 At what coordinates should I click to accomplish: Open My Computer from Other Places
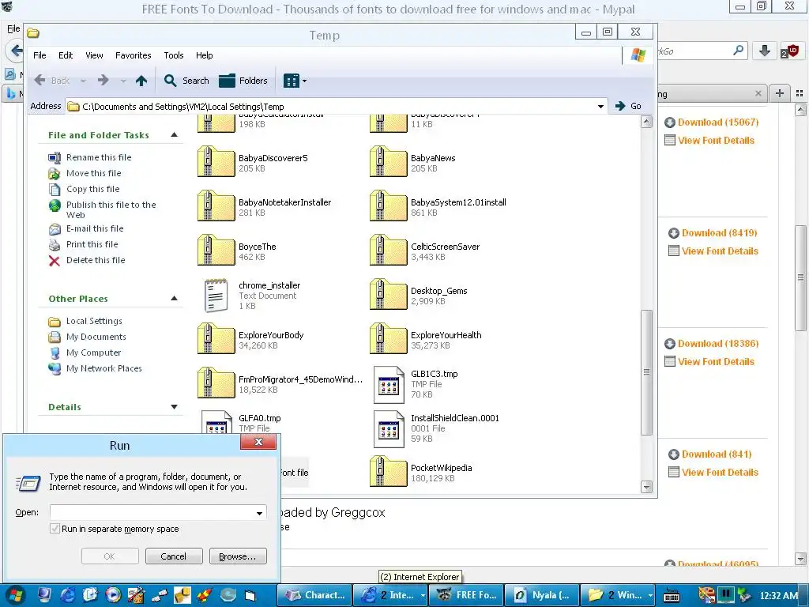click(93, 353)
